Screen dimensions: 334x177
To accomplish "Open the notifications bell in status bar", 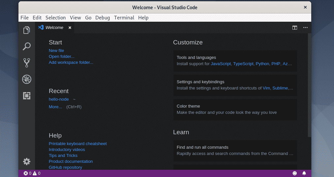I will [304, 173].
